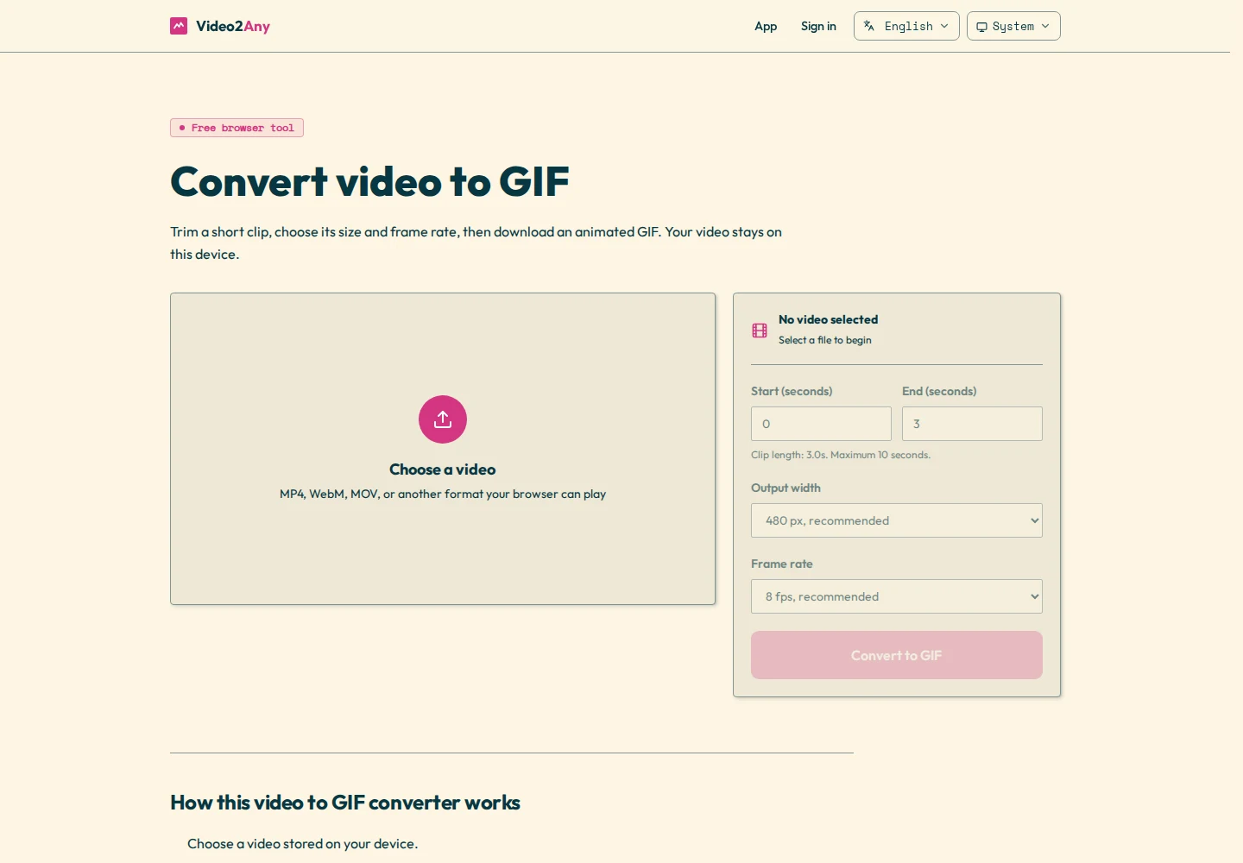Click the 'Output width' label
Image resolution: width=1243 pixels, height=863 pixels.
786,488
